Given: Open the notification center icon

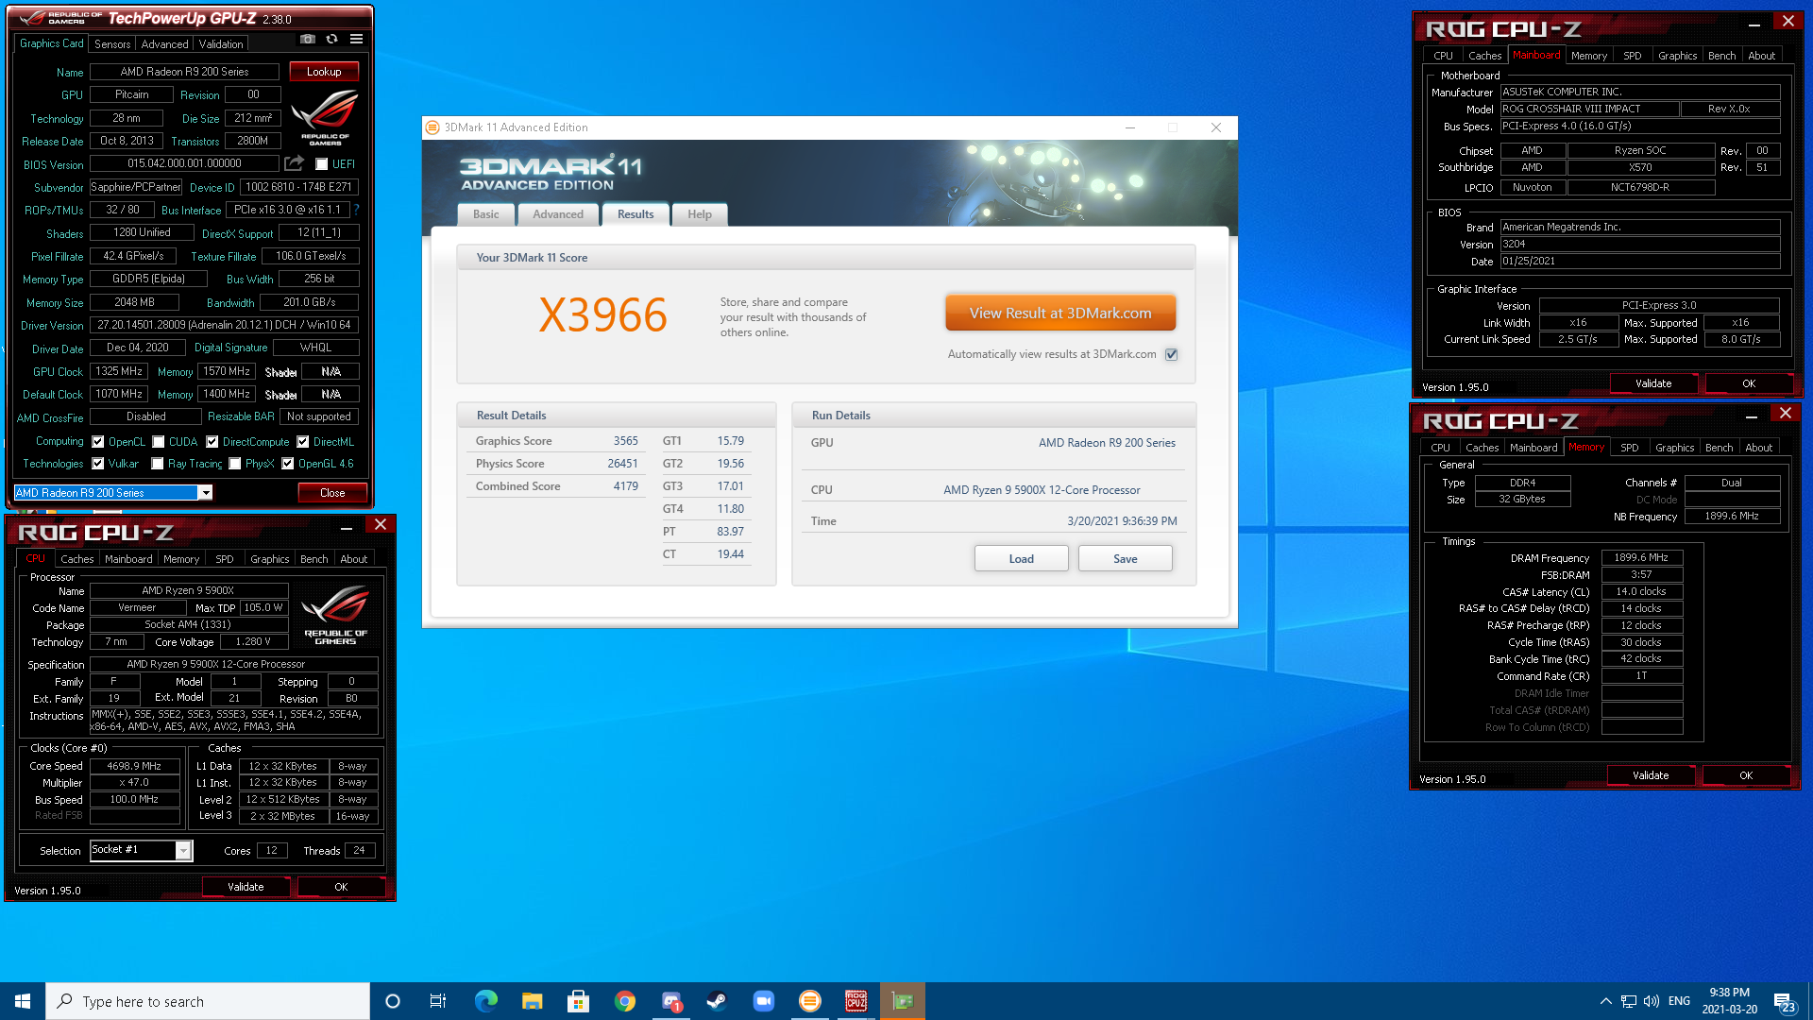Looking at the screenshot, I should (x=1784, y=1002).
